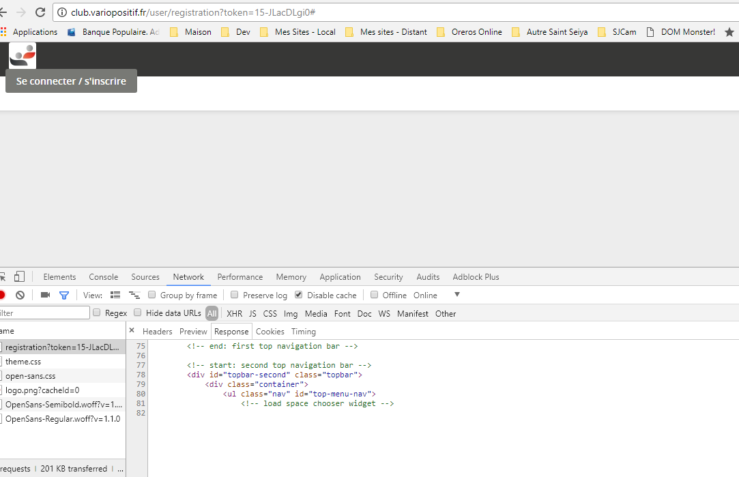Switch to the Elements tab
This screenshot has width=739, height=477.
click(59, 277)
